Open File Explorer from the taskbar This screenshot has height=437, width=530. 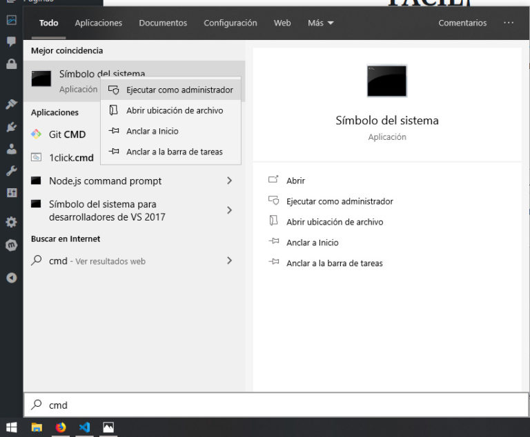tap(37, 427)
